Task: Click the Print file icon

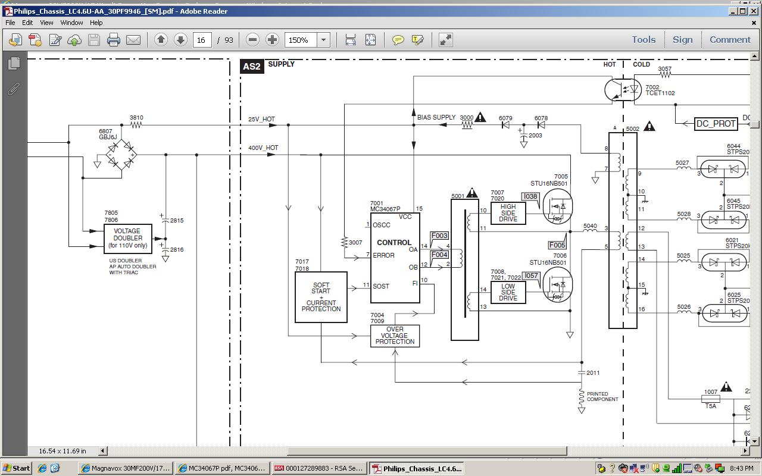Action: (x=114, y=40)
